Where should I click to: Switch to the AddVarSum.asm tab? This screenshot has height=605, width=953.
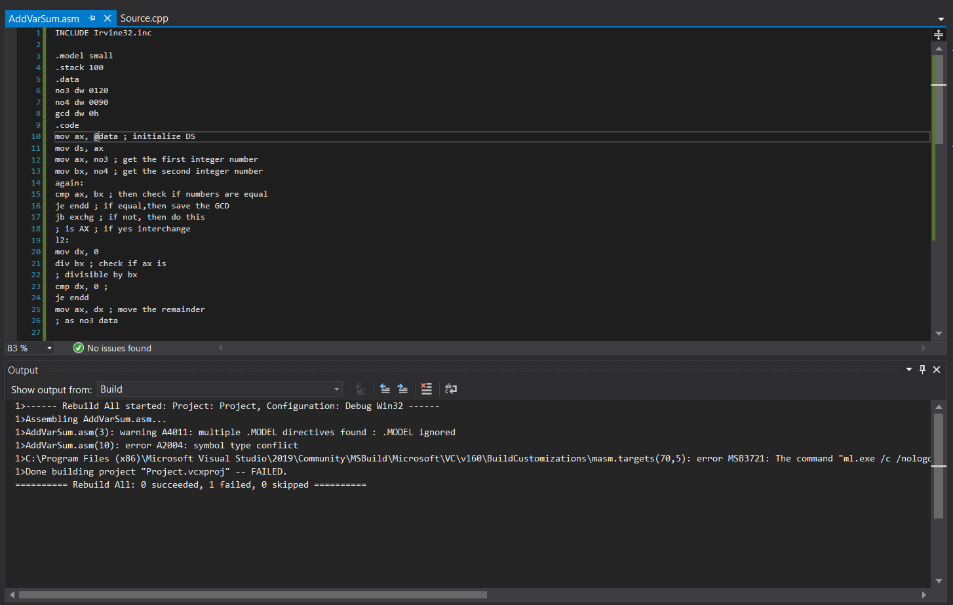[44, 18]
